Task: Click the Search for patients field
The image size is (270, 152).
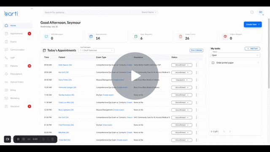Action: [91, 12]
